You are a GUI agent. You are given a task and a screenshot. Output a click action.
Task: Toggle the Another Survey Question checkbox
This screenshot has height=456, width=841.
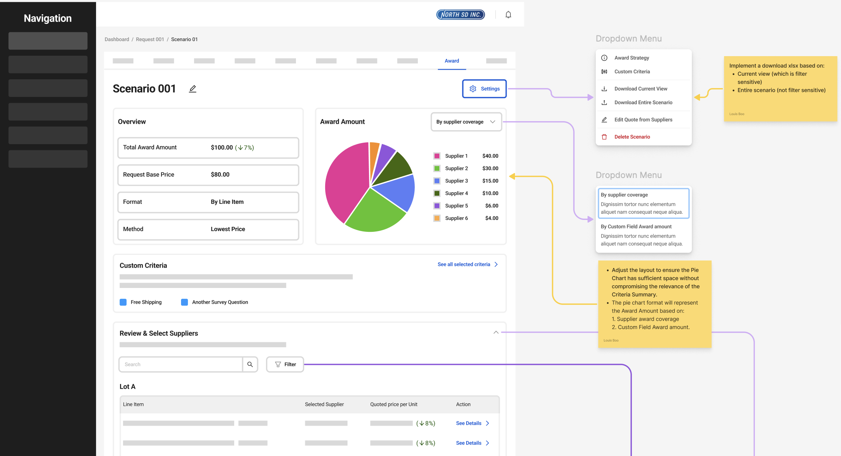click(x=184, y=302)
